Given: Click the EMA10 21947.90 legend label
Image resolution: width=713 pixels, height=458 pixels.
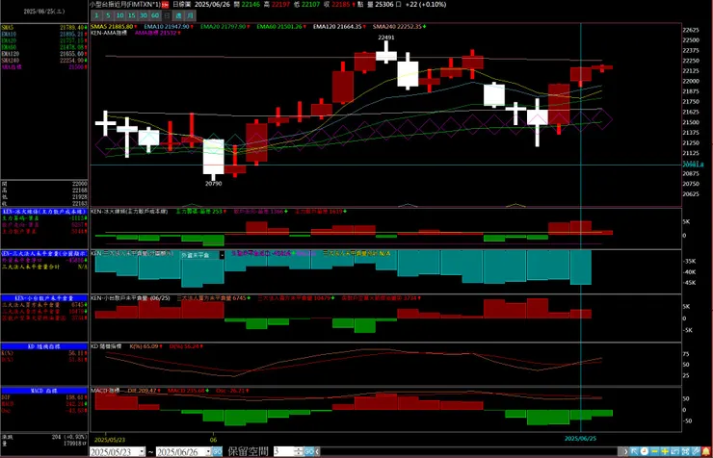Looking at the screenshot, I should click(169, 27).
